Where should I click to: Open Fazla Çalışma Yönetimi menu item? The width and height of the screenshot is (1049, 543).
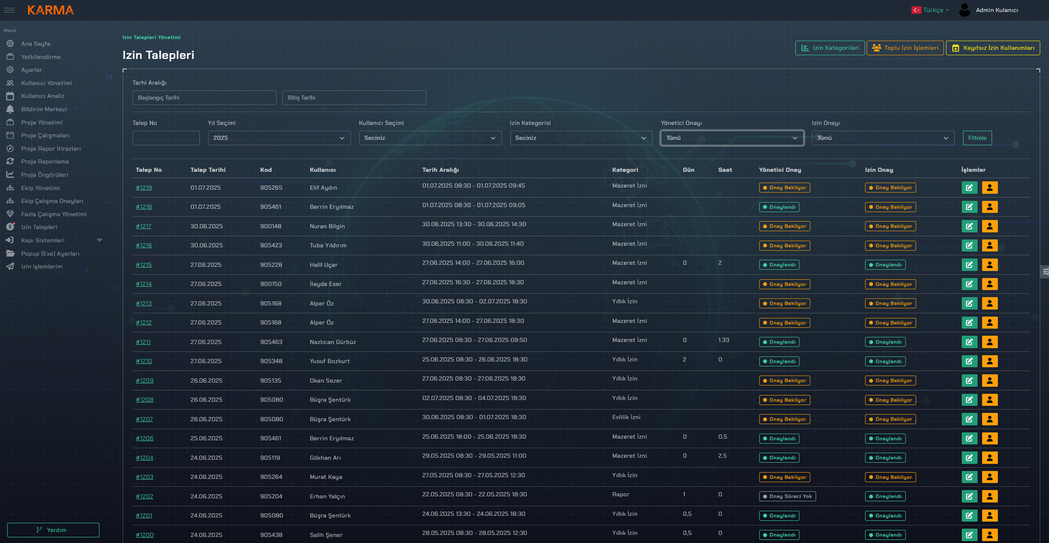(x=54, y=214)
